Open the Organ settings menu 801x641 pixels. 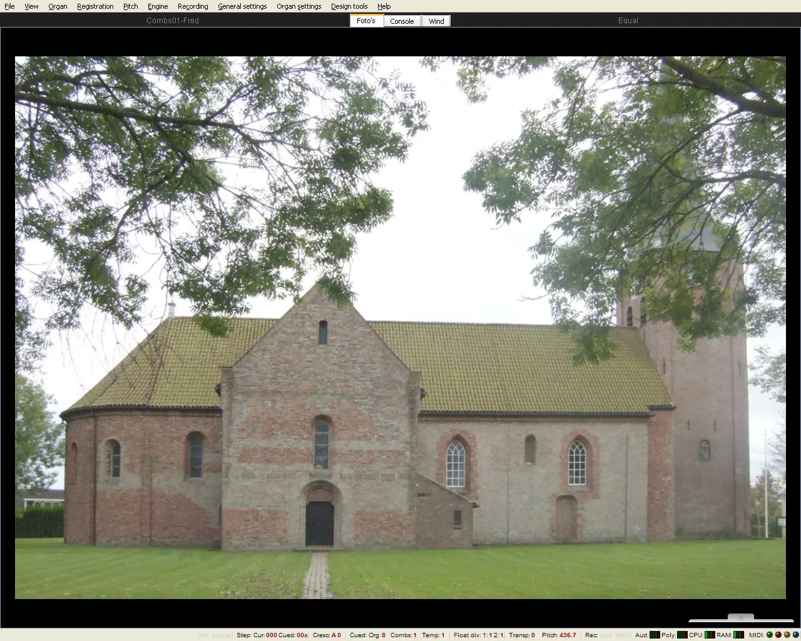point(298,6)
